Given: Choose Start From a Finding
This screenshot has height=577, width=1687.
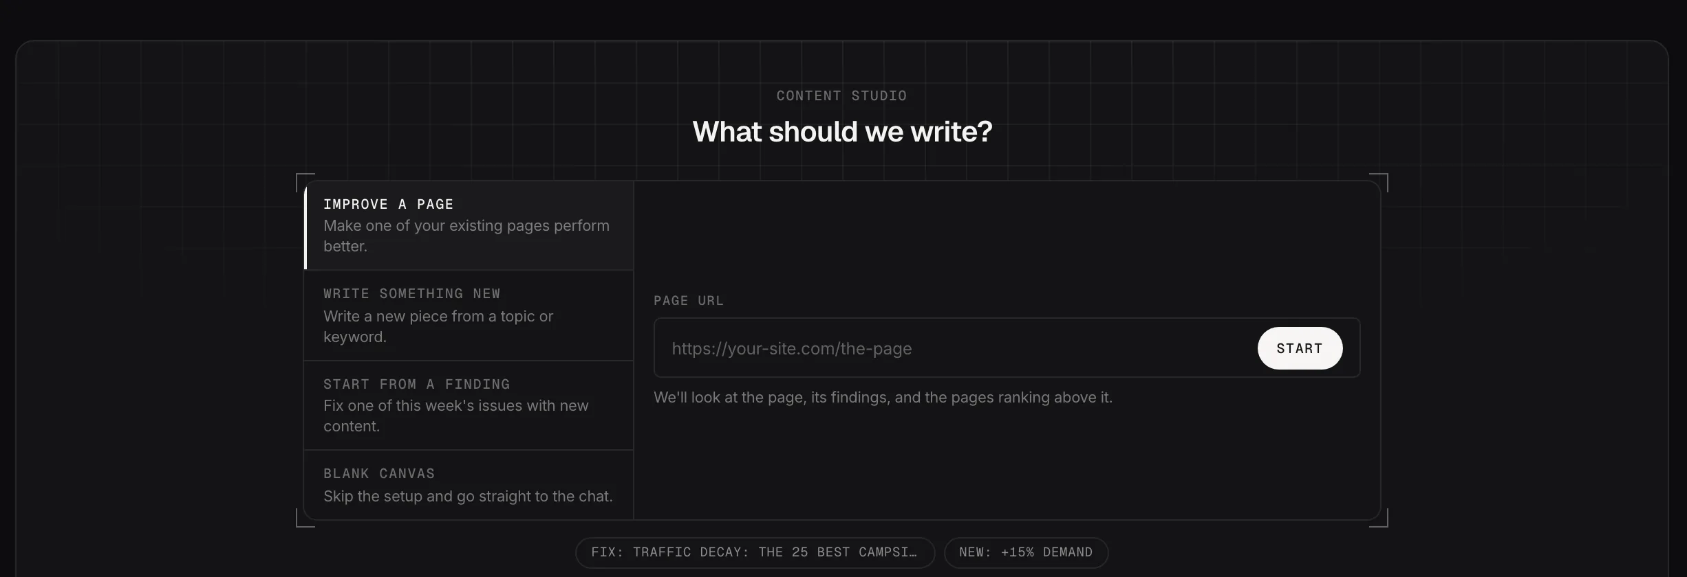Looking at the screenshot, I should click(x=469, y=405).
